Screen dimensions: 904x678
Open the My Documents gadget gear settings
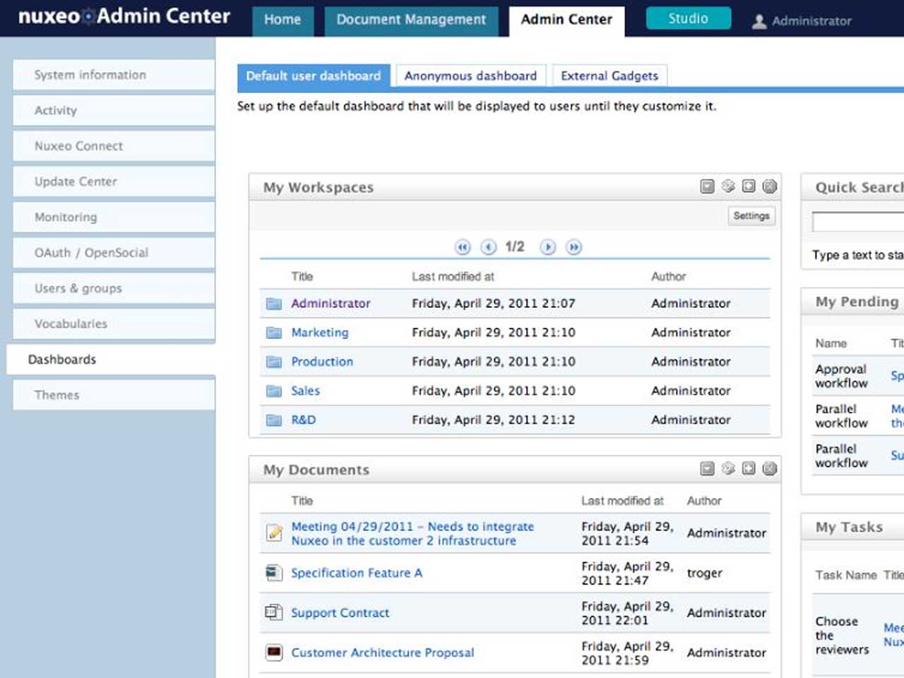tap(728, 468)
